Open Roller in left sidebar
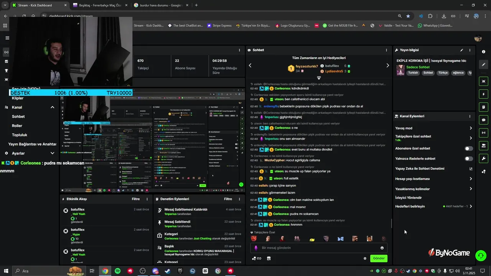The width and height of the screenshot is (491, 276). click(x=17, y=126)
